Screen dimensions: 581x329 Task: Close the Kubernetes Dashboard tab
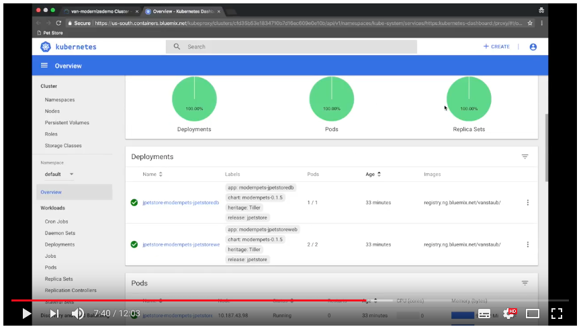pyautogui.click(x=218, y=11)
